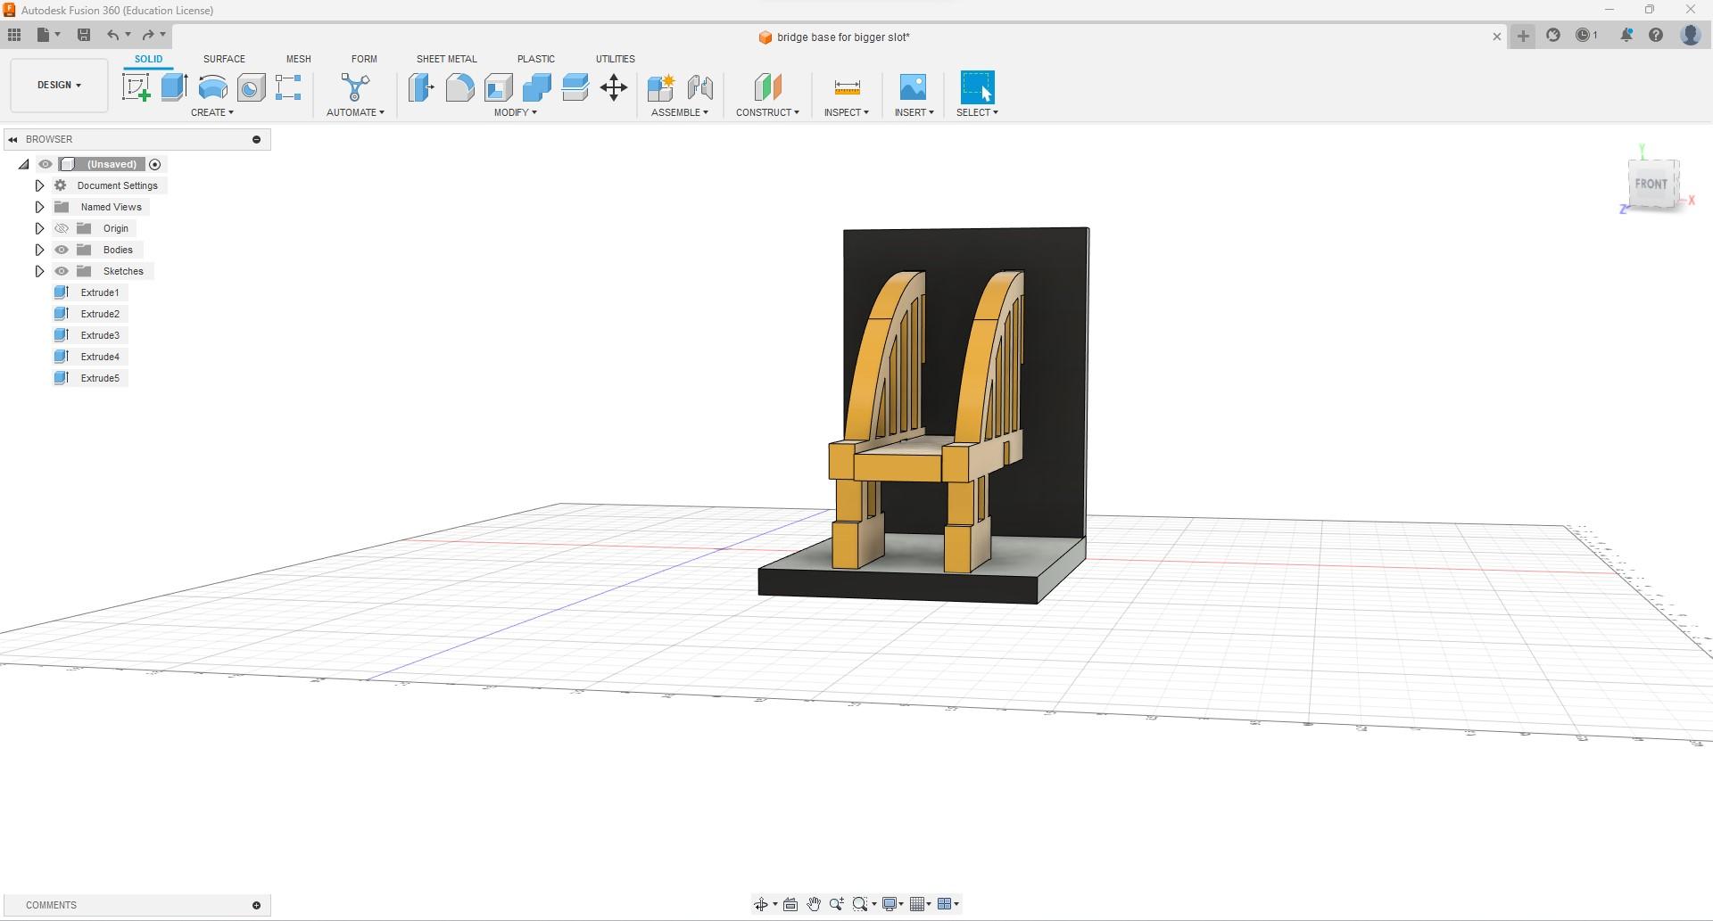Open the Measure tool

[x=847, y=87]
